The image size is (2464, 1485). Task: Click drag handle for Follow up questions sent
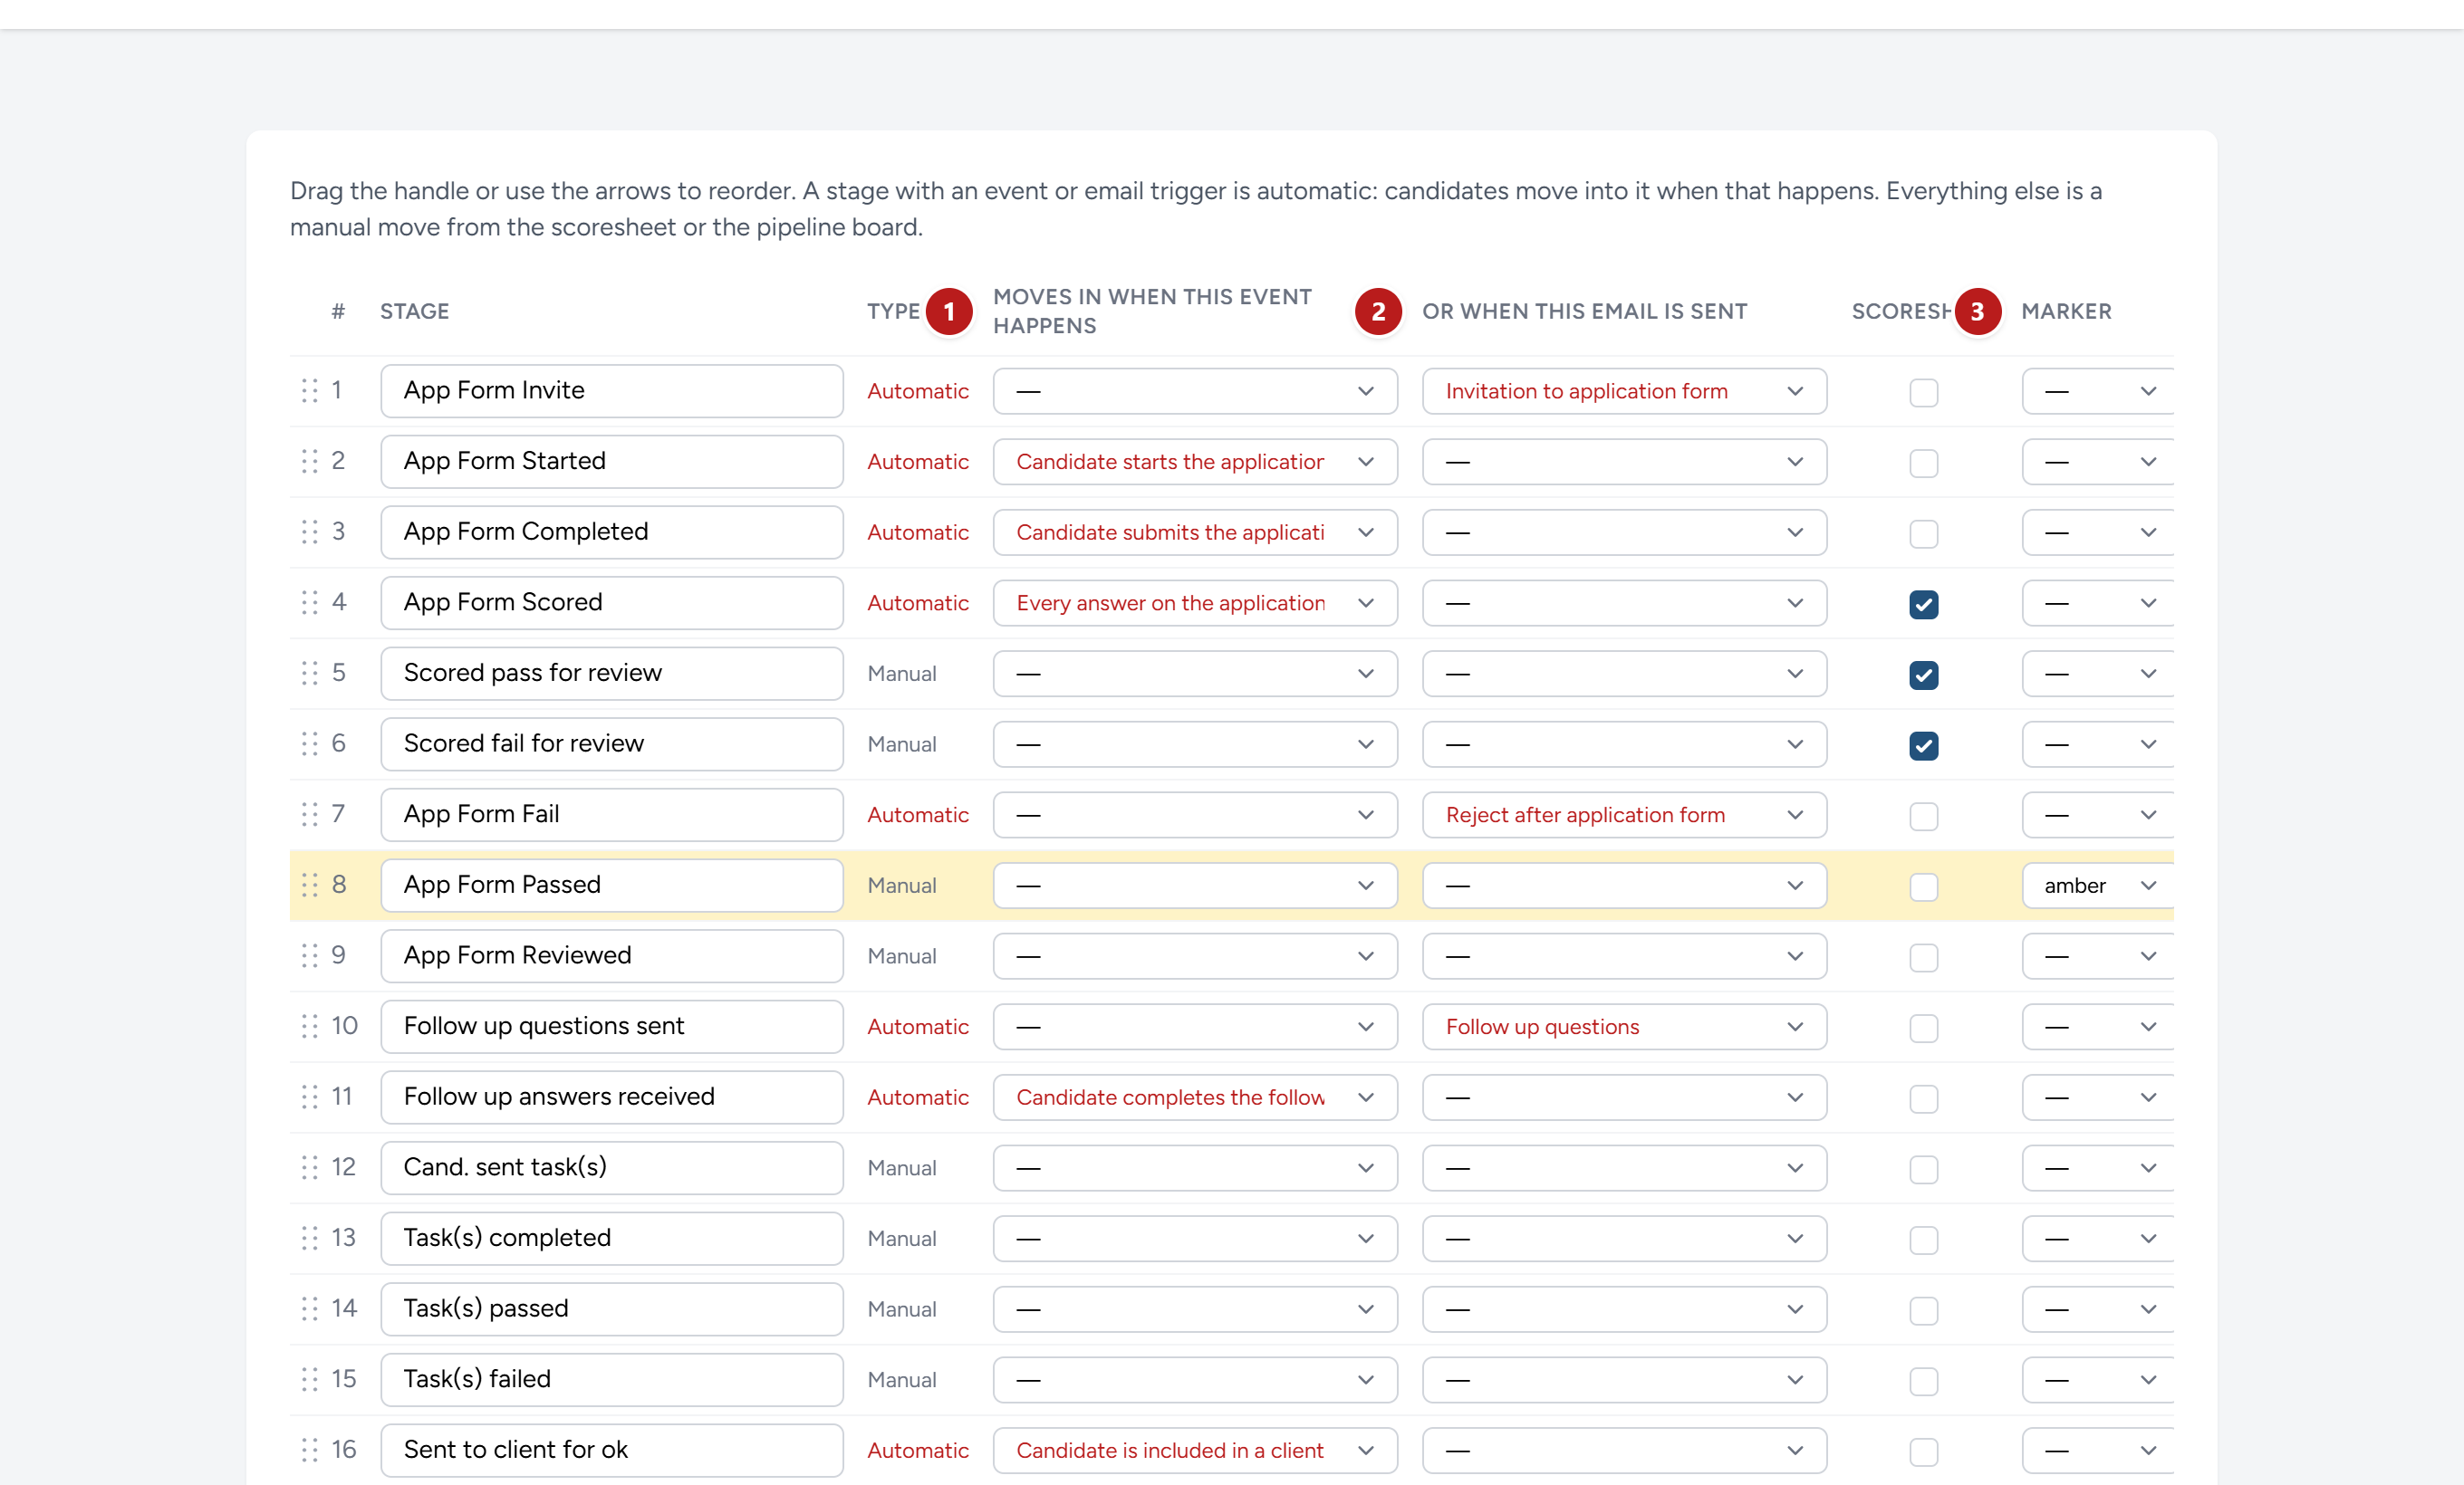click(310, 1026)
